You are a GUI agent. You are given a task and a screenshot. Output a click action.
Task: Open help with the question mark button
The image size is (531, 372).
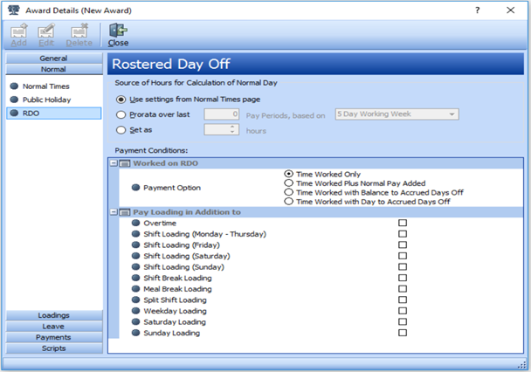(x=477, y=10)
